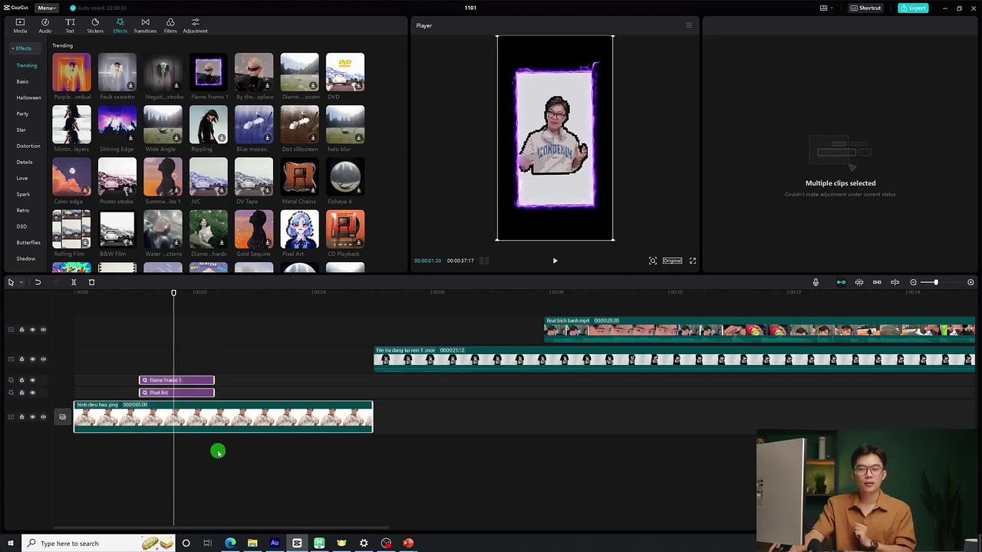Select the Metal Chains effect thumbnail
Screen dimensions: 982x552
click(299, 178)
